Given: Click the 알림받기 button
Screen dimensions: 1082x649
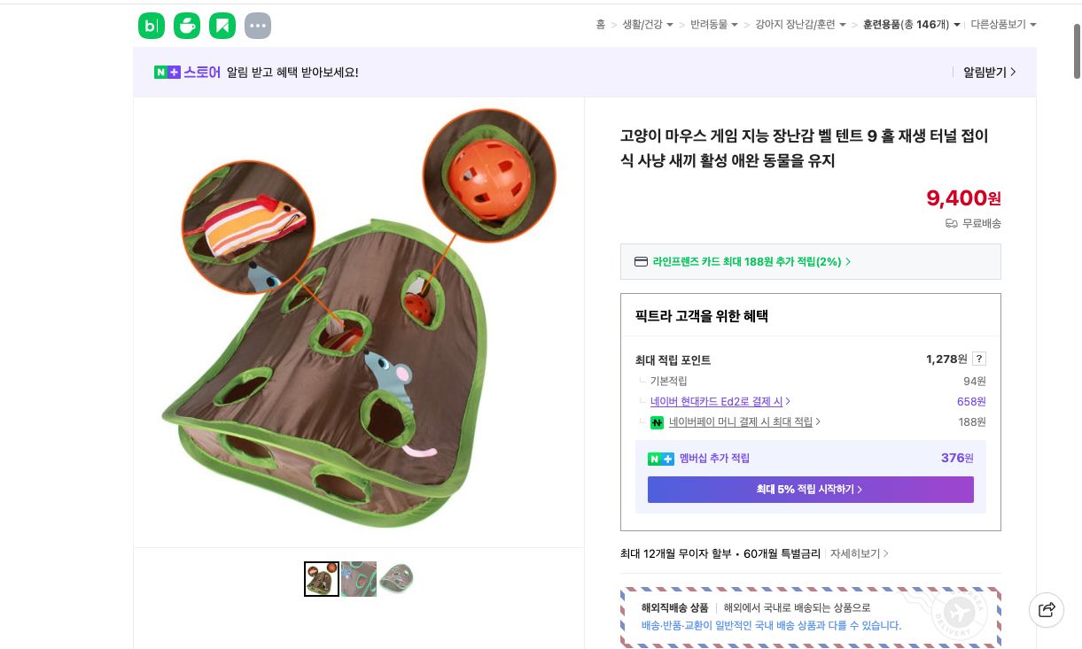Looking at the screenshot, I should [986, 72].
